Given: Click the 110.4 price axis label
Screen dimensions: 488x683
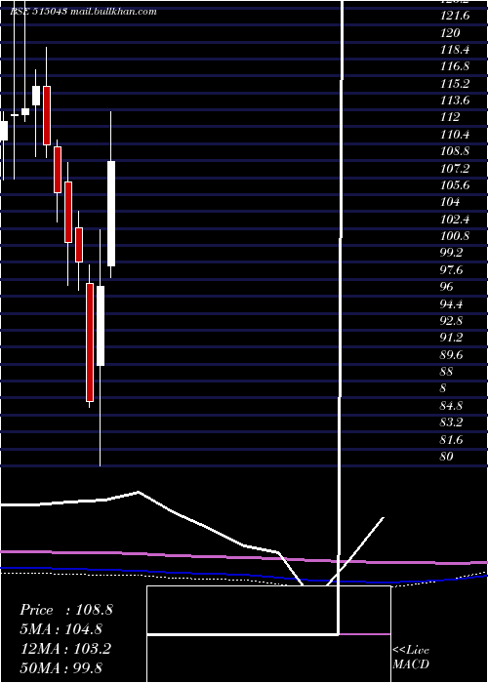Looking at the screenshot, I should 455,135.
